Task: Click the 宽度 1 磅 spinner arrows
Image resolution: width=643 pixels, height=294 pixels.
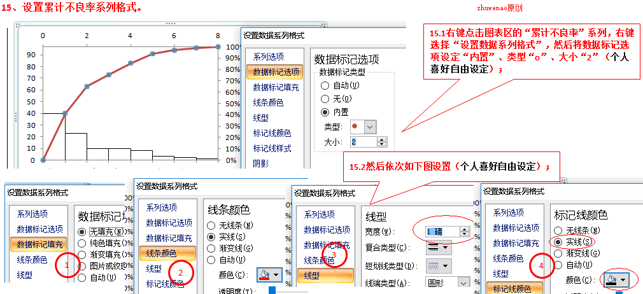Action: point(463,230)
